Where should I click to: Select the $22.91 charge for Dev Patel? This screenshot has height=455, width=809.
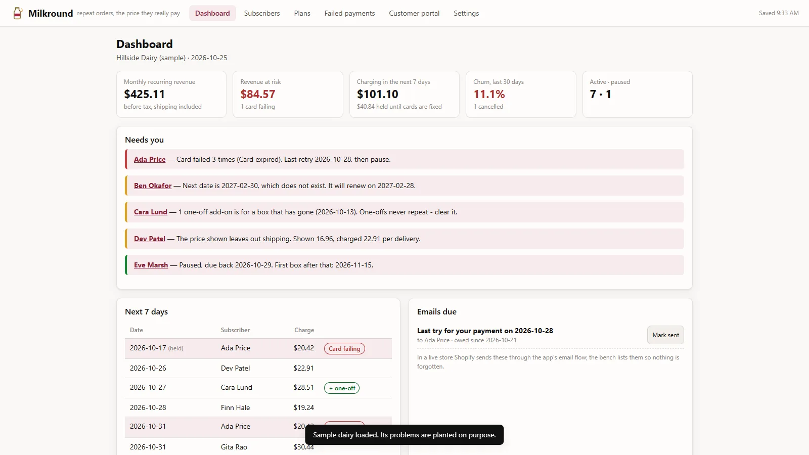[x=304, y=368]
